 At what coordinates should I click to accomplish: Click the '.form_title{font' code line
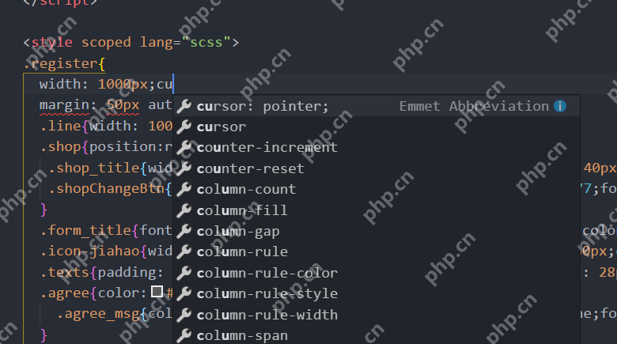point(106,230)
